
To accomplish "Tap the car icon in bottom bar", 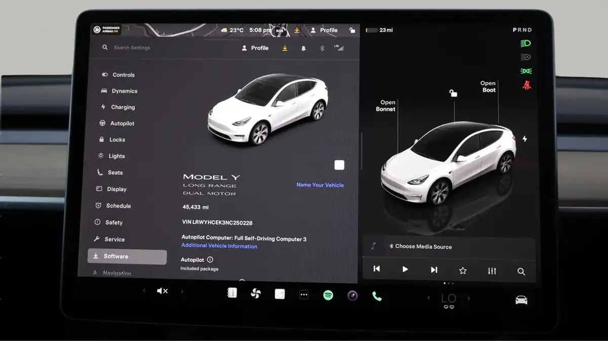I will coord(521,300).
